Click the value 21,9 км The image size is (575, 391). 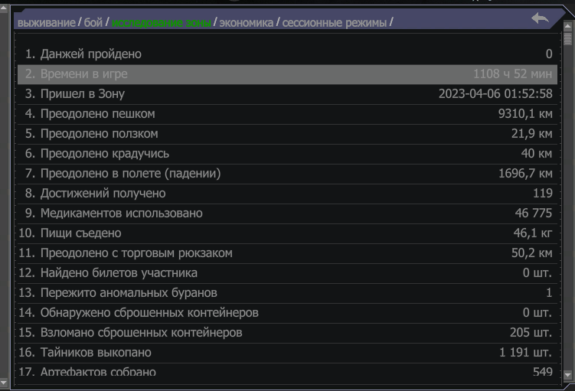(531, 134)
